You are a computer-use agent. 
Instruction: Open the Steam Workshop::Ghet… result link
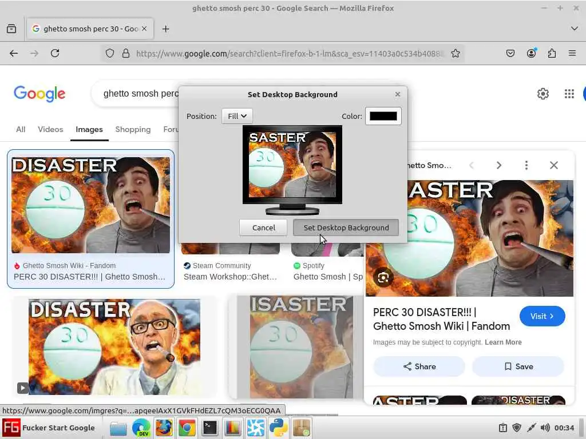point(230,277)
